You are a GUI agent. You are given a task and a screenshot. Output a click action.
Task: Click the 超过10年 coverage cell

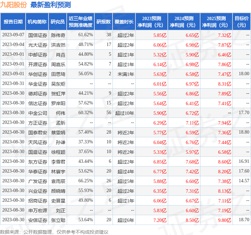(125, 113)
